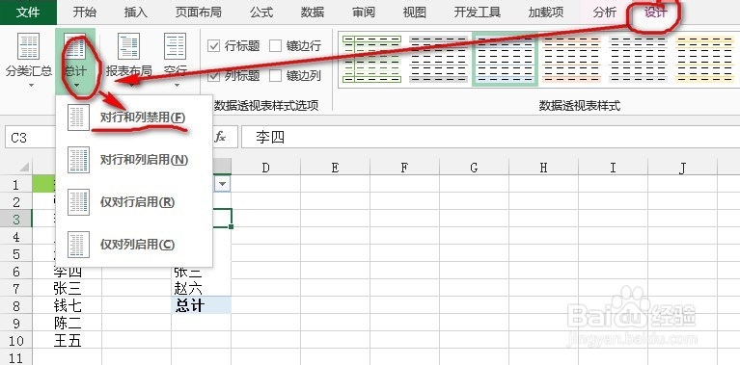This screenshot has height=365, width=740.
Task: Select column G header
Action: pyautogui.click(x=474, y=168)
